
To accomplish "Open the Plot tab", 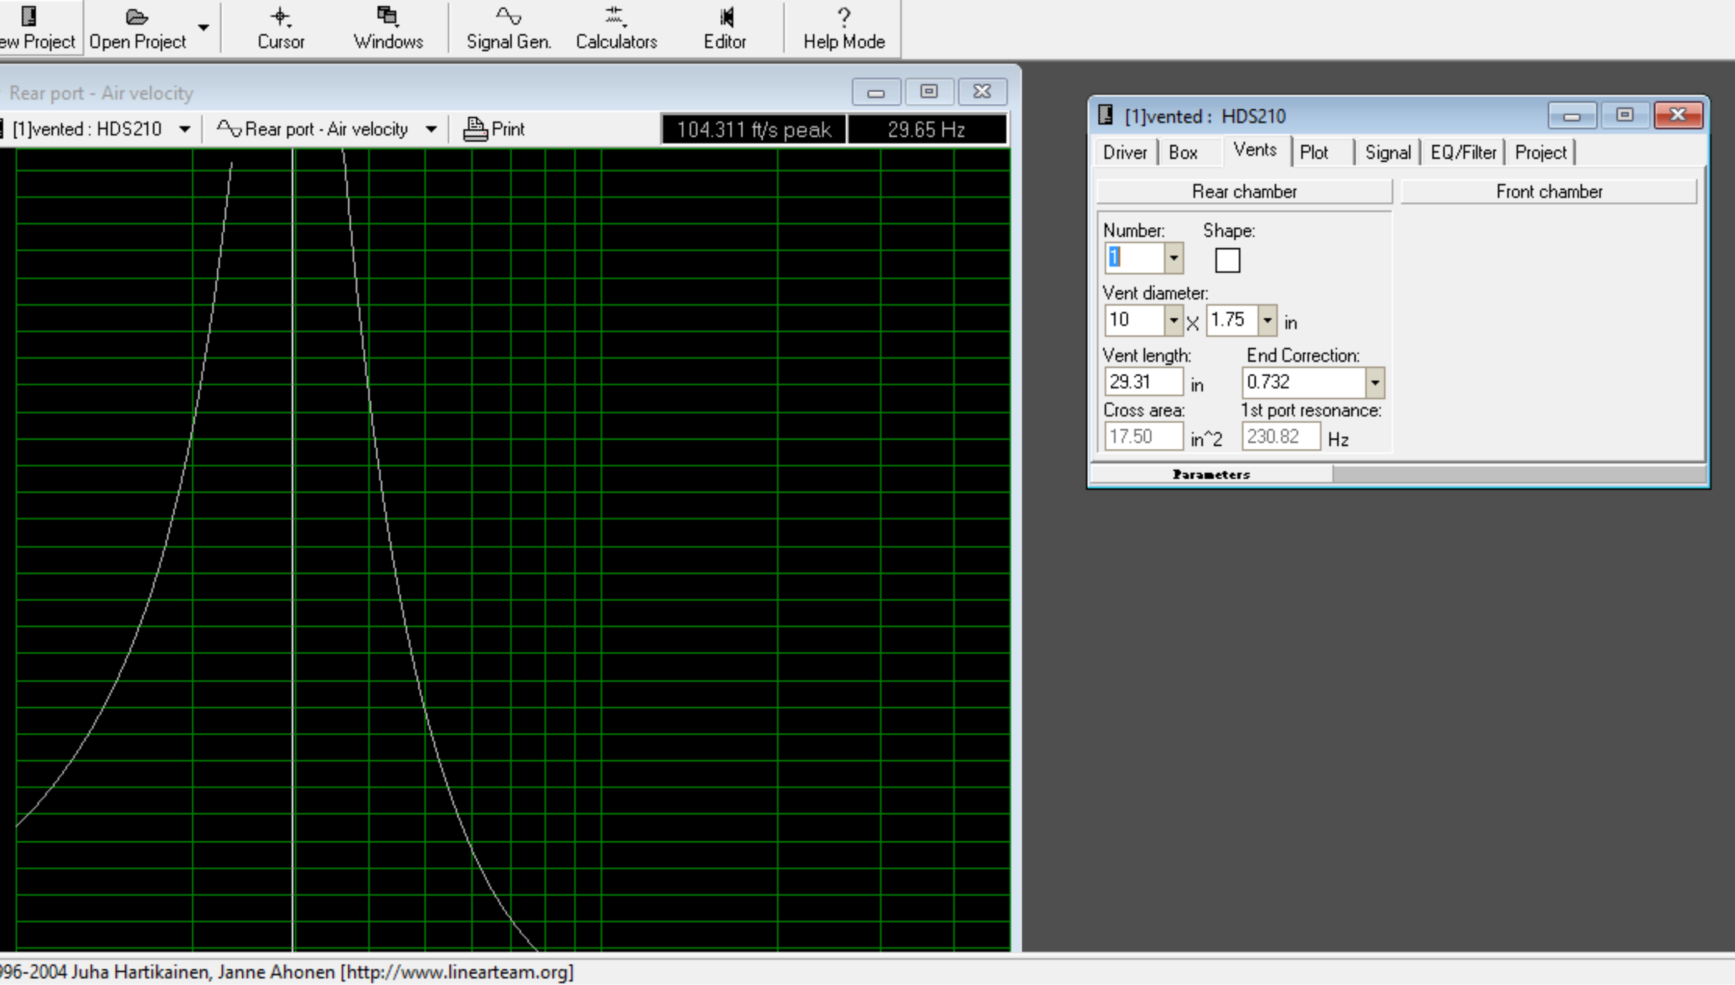I will point(1314,152).
